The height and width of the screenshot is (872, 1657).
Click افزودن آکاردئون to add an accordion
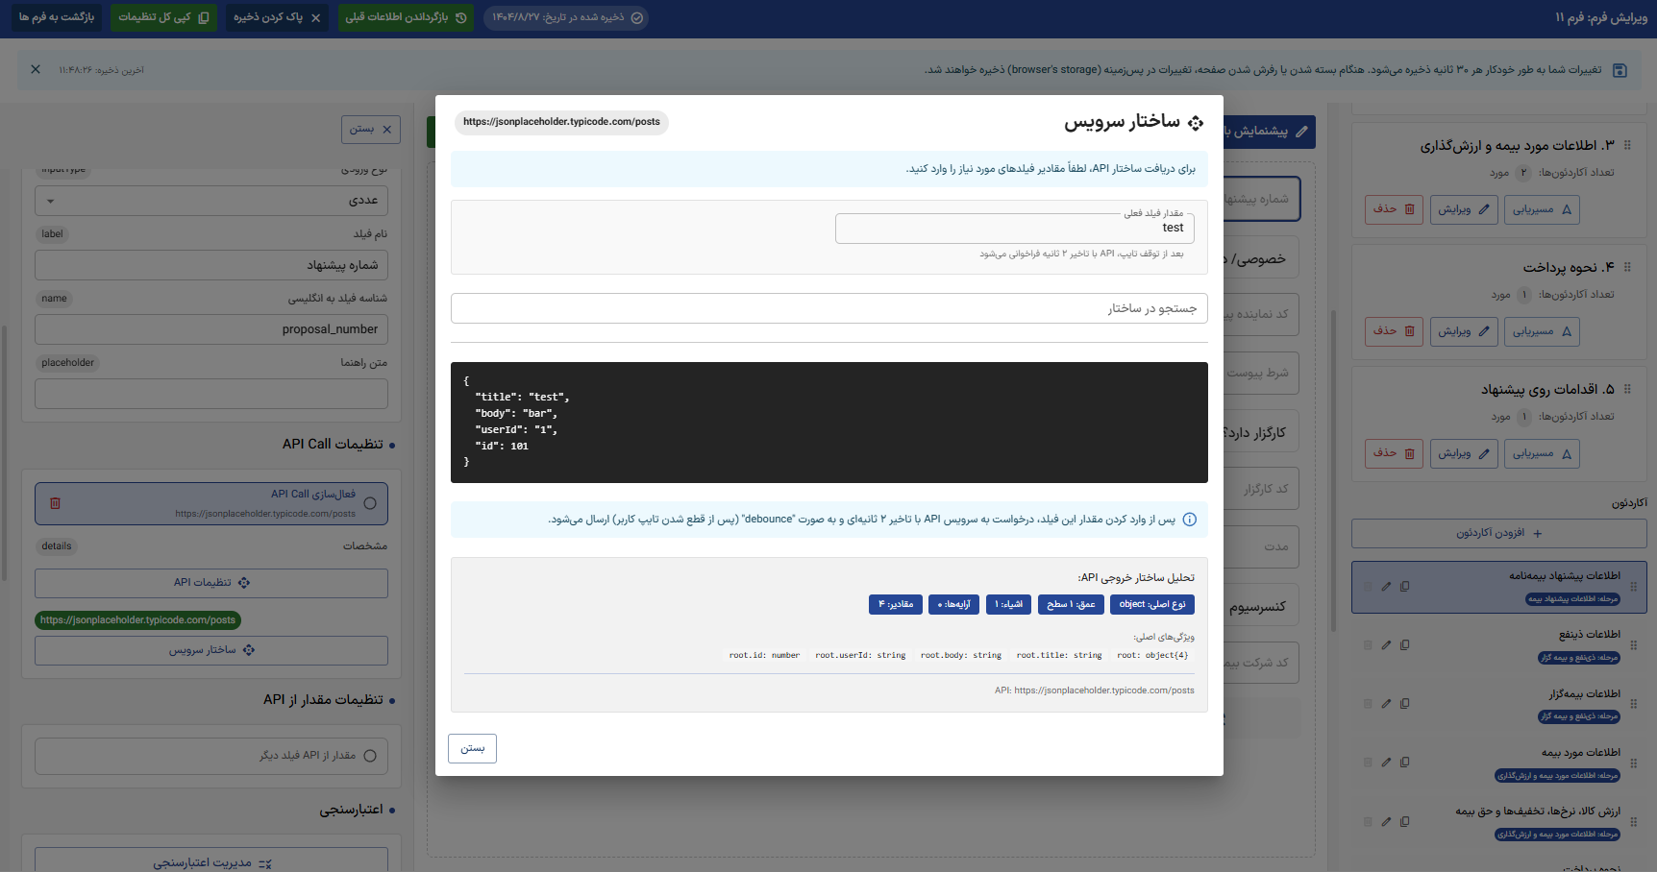click(x=1498, y=533)
